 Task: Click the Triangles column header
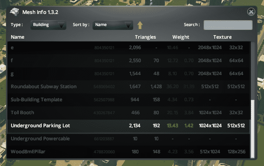click(x=145, y=37)
